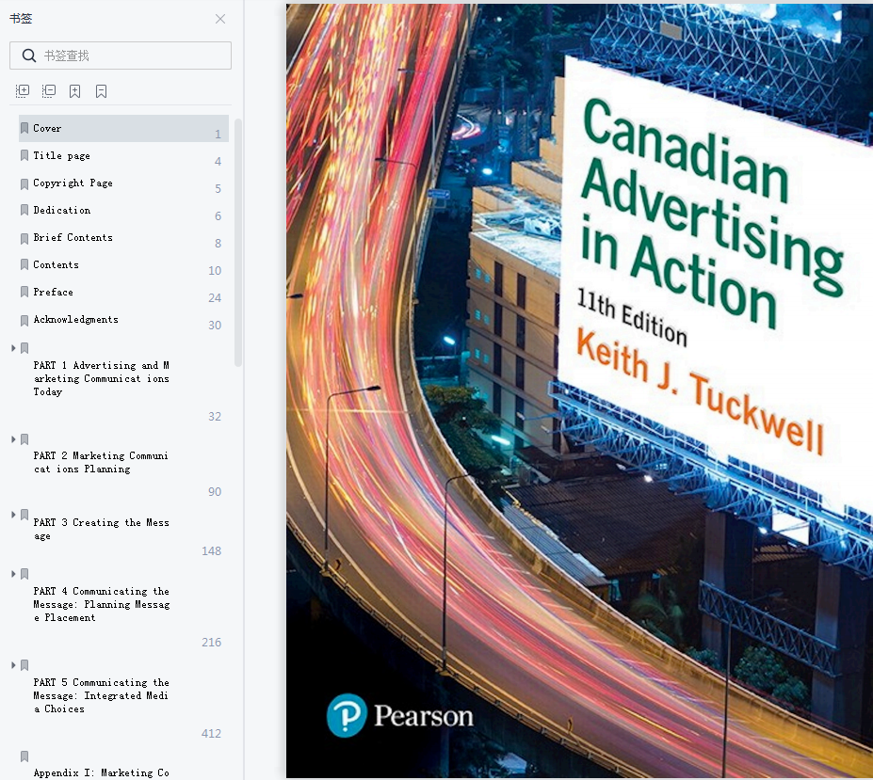Remove bookmark icon in toolbar
This screenshot has width=873, height=780.
point(101,91)
